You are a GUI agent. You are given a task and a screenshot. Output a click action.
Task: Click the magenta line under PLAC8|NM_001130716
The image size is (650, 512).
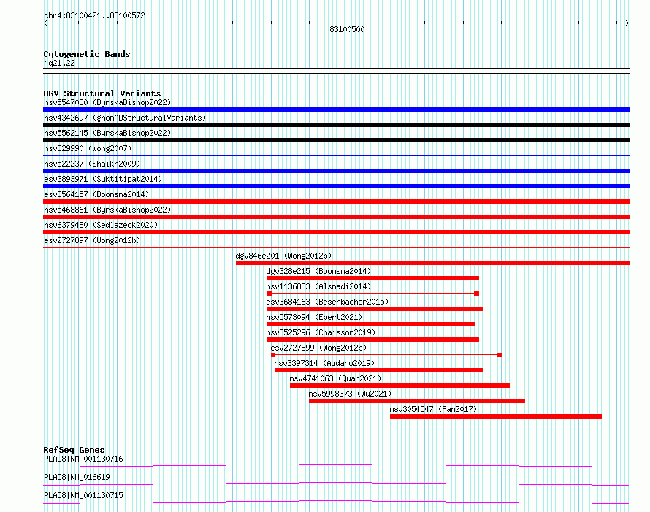coord(336,465)
